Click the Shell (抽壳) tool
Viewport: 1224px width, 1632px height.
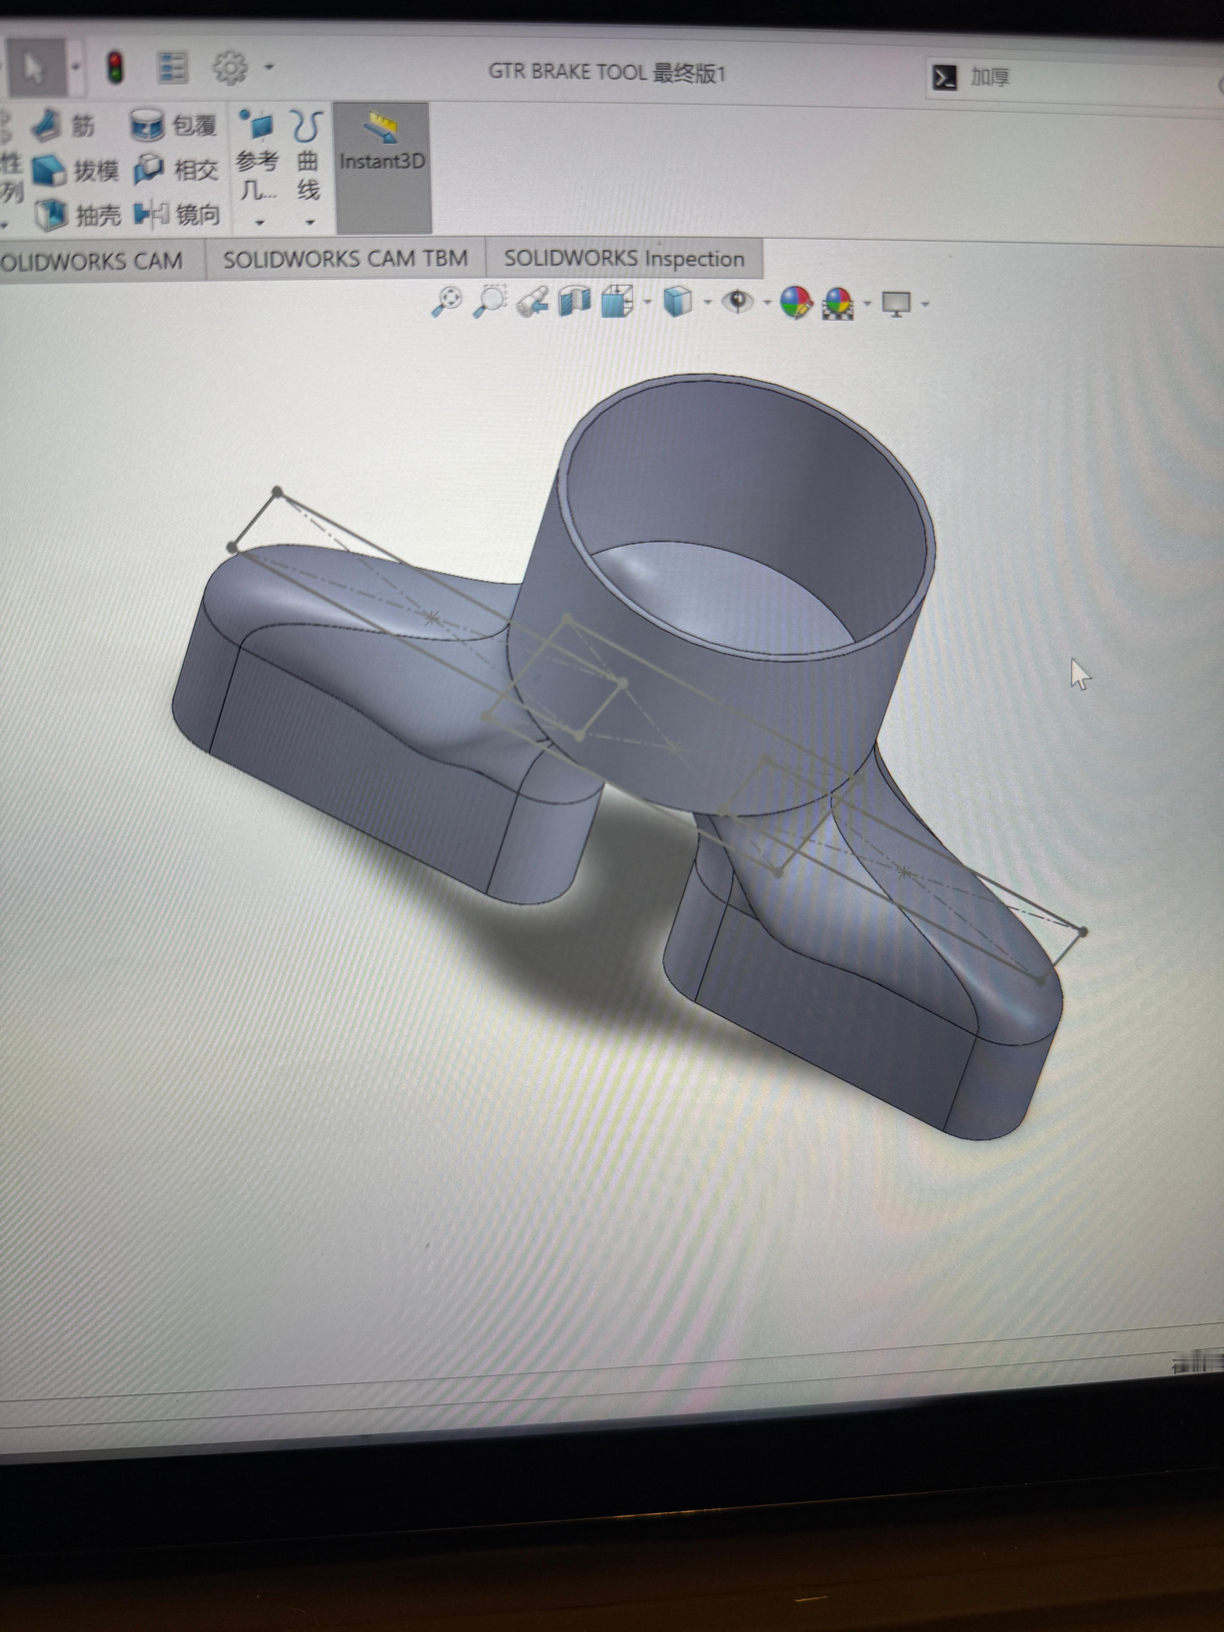click(x=77, y=215)
